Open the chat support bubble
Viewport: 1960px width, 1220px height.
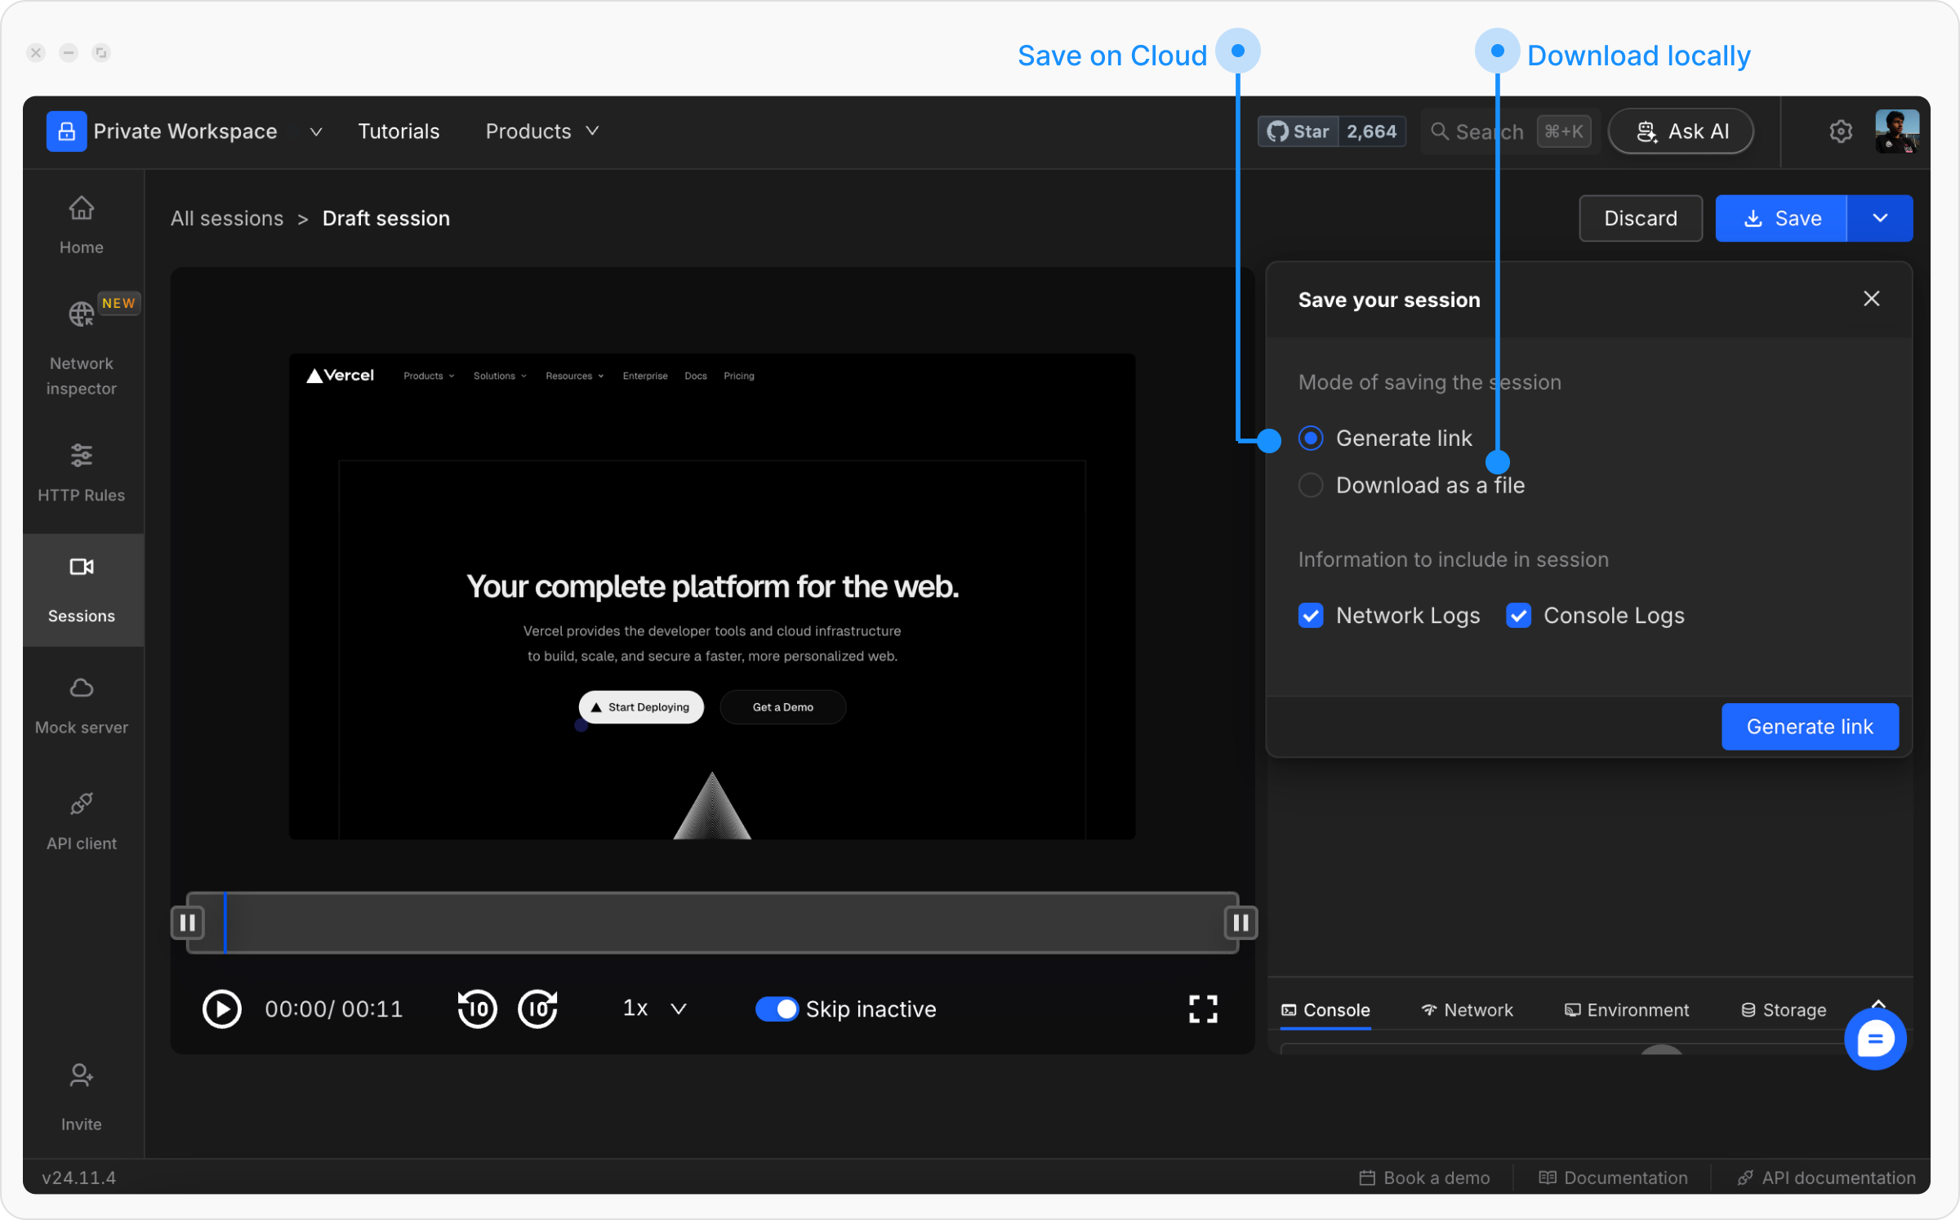pyautogui.click(x=1874, y=1039)
